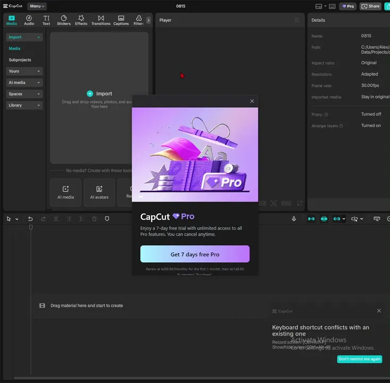Screen dimensions: 390x383
Task: Expand the Yours section
Action: click(24, 71)
